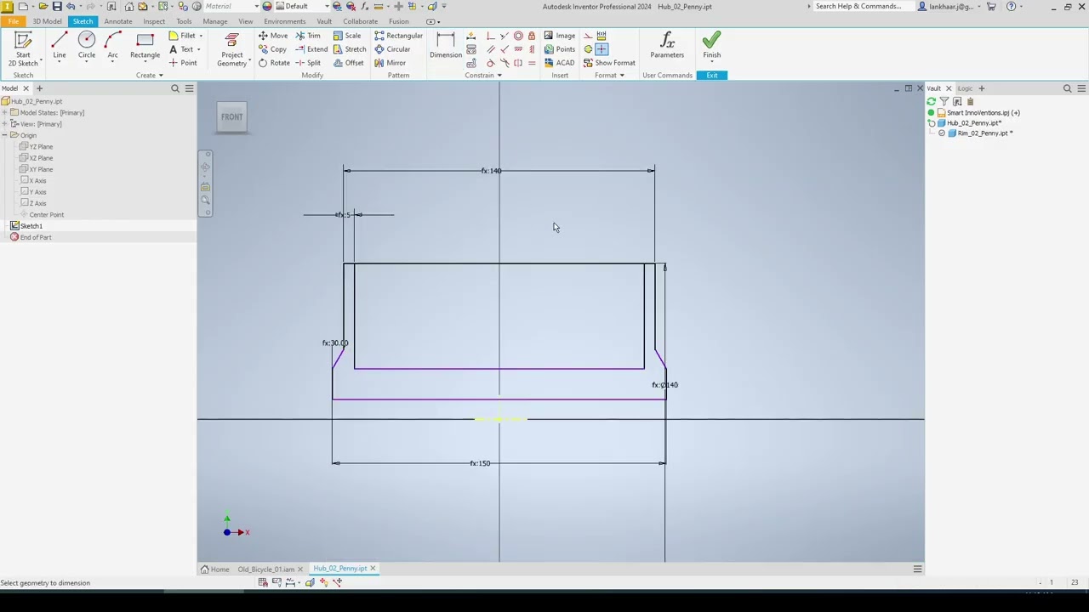Switch to the Environments tab
The width and height of the screenshot is (1089, 612).
point(284,21)
